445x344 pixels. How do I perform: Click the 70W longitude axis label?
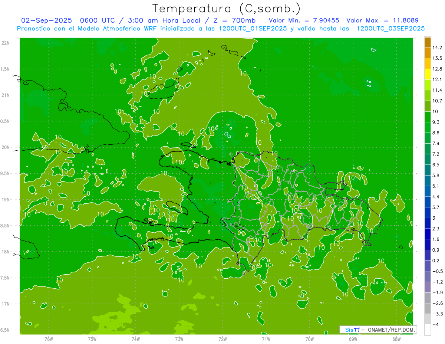[x=310, y=339]
